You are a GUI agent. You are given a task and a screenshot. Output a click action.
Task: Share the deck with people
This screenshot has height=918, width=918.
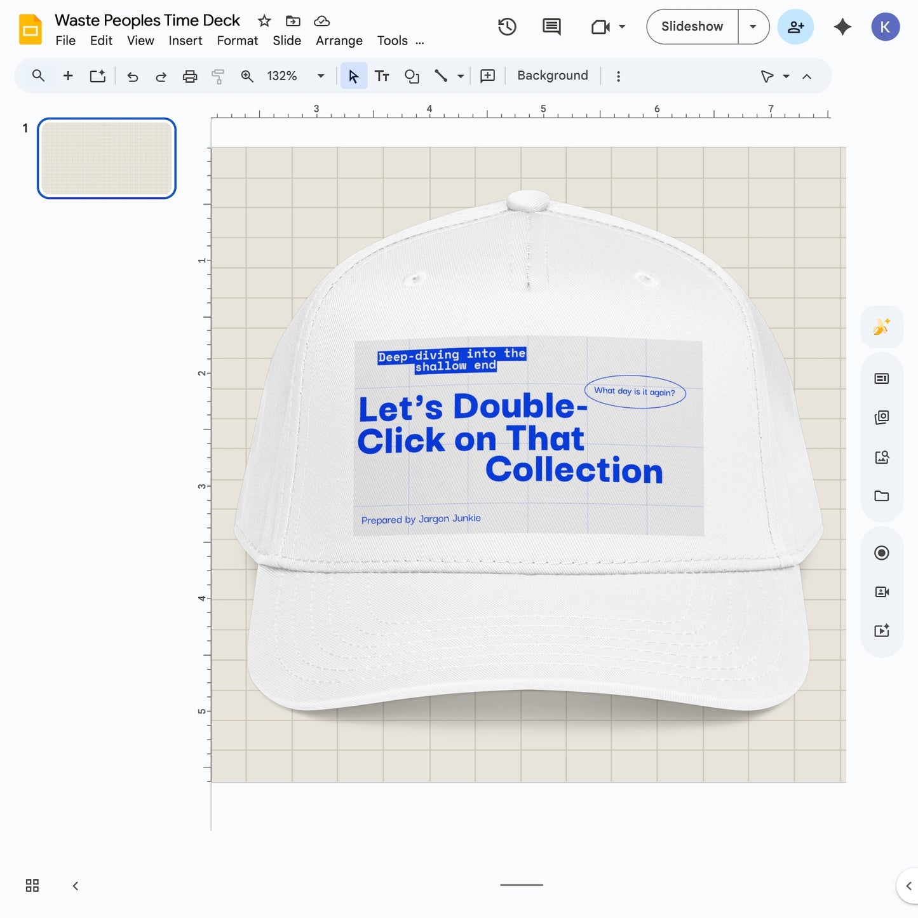point(795,27)
